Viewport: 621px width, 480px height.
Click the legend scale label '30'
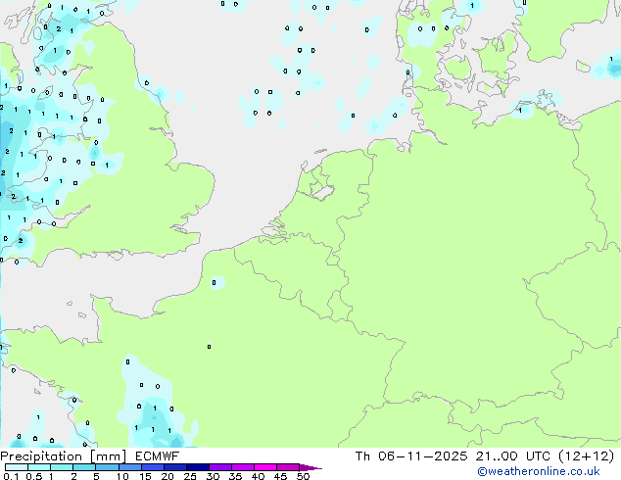pyautogui.click(x=213, y=476)
